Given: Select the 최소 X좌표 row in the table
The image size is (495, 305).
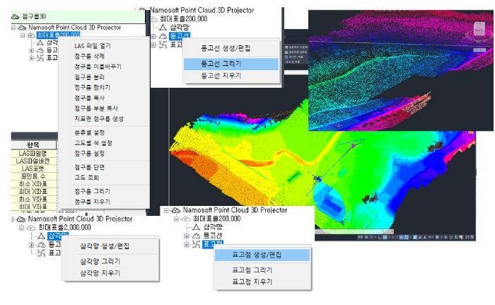Looking at the screenshot, I should click(34, 184).
